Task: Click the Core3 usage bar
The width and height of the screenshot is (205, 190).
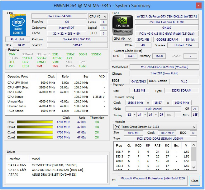Action: (35, 137)
